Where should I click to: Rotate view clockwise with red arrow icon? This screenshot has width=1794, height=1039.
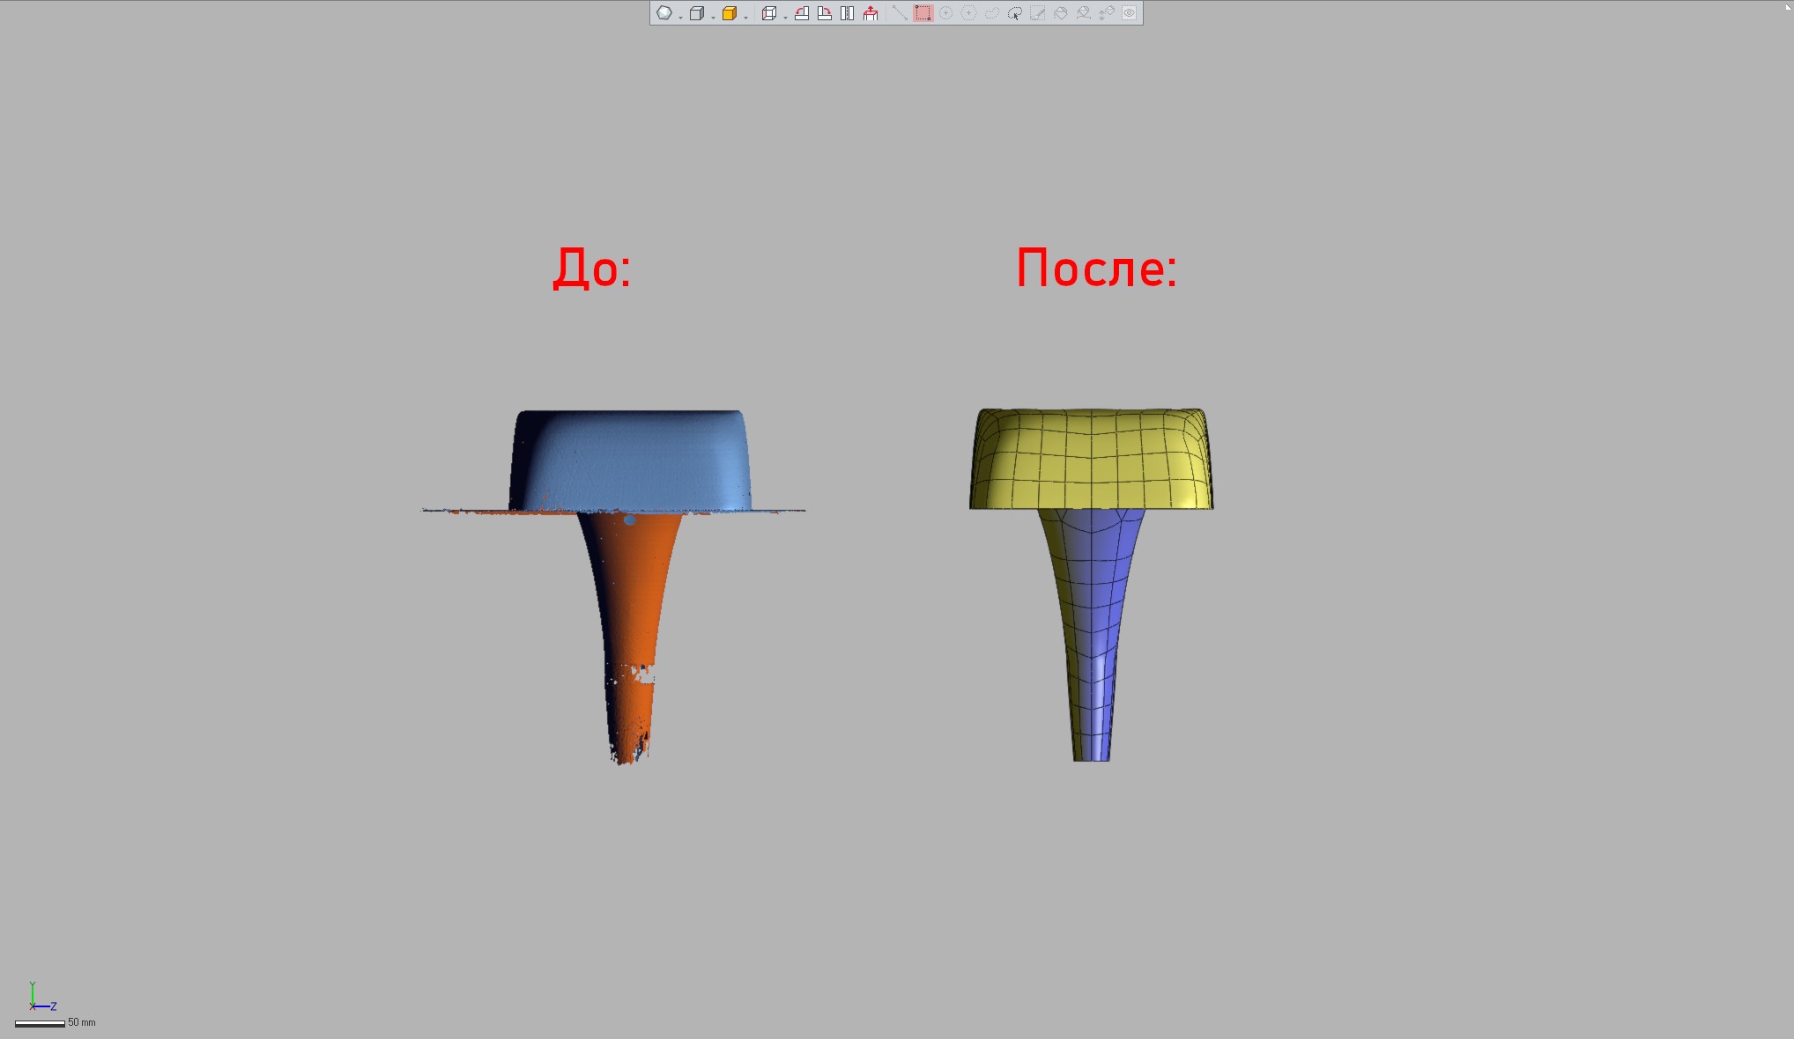[825, 13]
